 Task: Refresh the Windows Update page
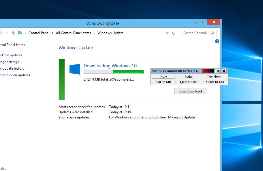(x=173, y=33)
